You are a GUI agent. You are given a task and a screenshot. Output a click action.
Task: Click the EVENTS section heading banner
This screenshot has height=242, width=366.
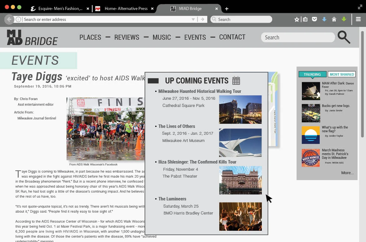[x=38, y=60]
